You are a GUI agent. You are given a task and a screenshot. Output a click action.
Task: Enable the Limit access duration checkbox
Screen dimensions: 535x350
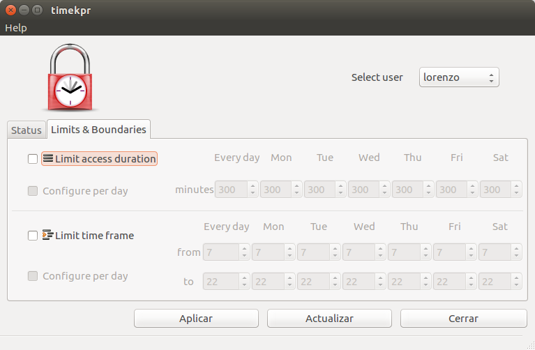click(x=33, y=159)
